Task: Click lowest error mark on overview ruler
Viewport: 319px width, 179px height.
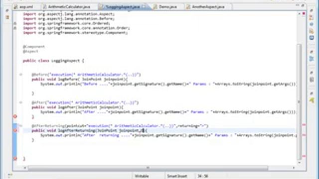Action: 304,156
